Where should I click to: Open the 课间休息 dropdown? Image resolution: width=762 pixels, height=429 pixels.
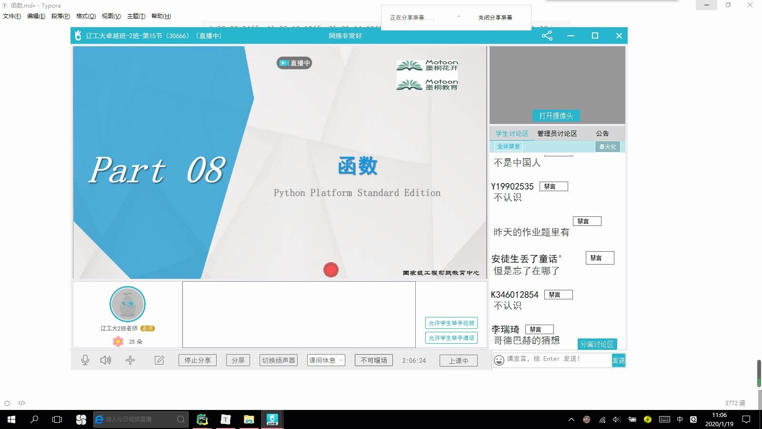click(x=325, y=360)
